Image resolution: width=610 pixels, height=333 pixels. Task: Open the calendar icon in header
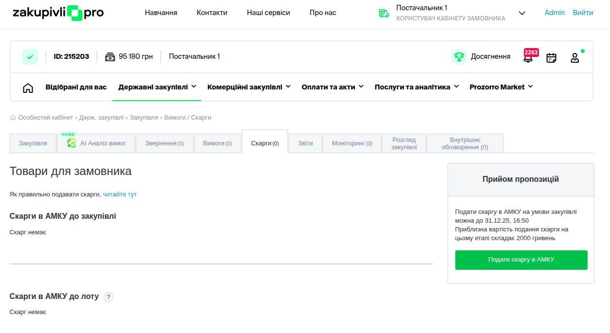pos(551,58)
